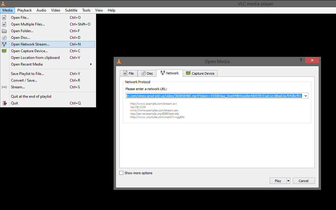Click the Stream broadcast icon
336x210 pixels.
[x=4, y=87]
